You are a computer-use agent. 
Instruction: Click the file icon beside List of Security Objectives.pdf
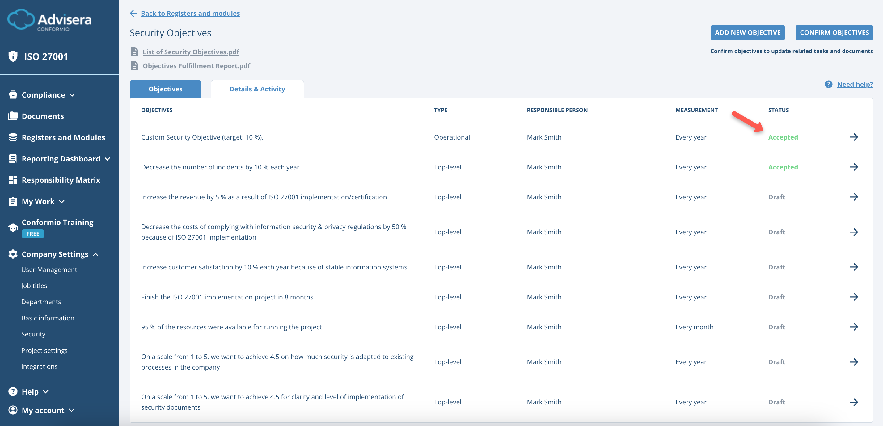click(x=134, y=52)
